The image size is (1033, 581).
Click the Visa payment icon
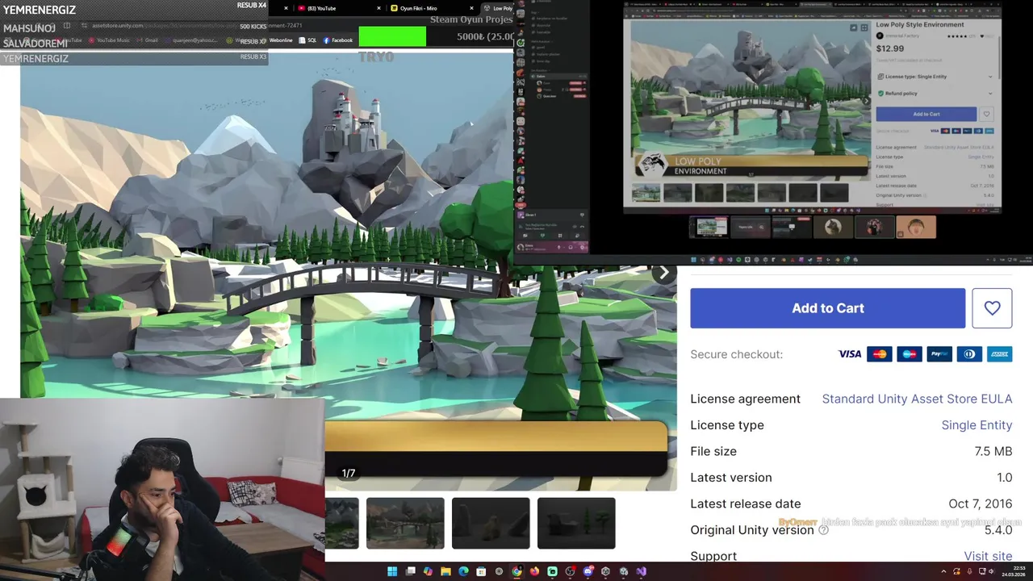[x=849, y=354]
